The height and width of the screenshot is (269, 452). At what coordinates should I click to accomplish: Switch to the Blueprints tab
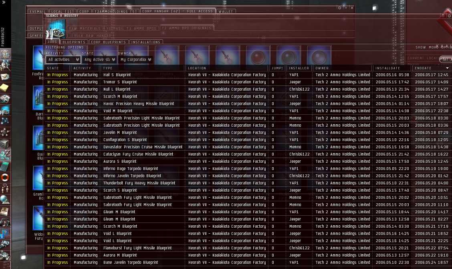point(74,42)
